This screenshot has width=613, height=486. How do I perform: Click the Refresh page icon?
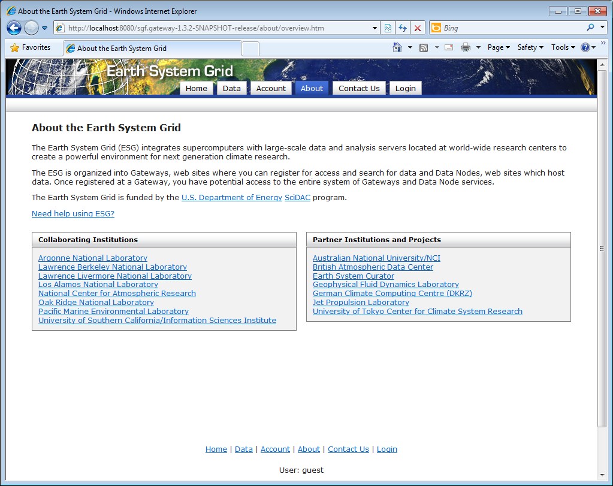point(403,28)
